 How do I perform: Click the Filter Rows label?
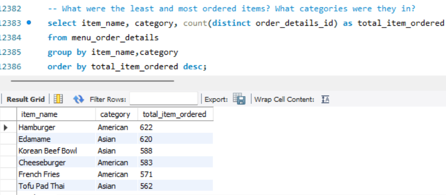tap(108, 99)
